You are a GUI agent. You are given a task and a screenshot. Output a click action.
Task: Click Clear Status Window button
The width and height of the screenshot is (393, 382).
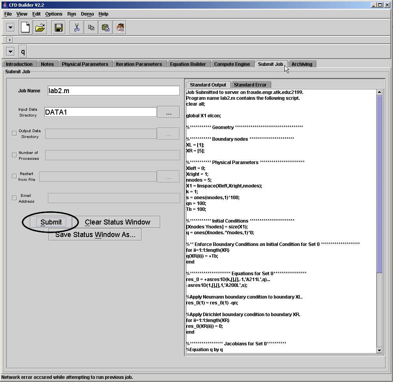118,222
